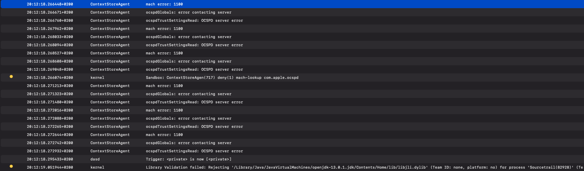Choose the OCSPD server error row at 20:12:18.269048
This screenshot has width=584, height=171.
click(x=292, y=69)
